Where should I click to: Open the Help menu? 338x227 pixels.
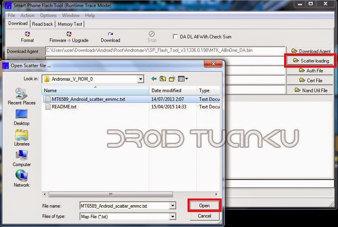[x=90, y=15]
